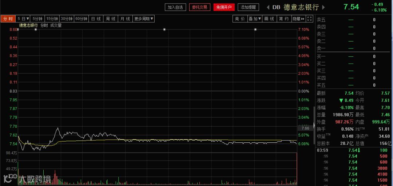Select the 5分钟 chart period
Screen dimensions: 393x186
(x=37, y=19)
